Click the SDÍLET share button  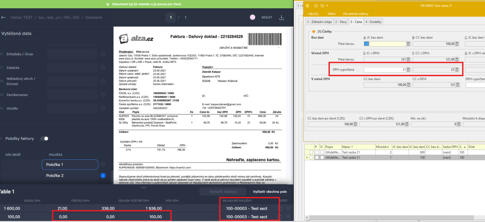(267, 17)
